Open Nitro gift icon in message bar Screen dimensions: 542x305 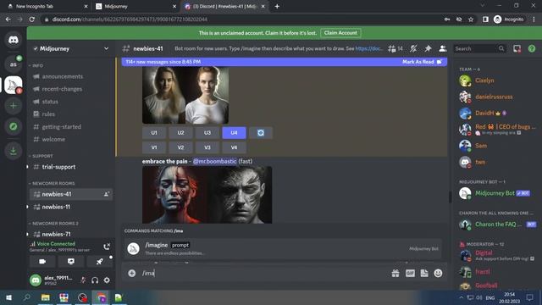click(x=395, y=273)
